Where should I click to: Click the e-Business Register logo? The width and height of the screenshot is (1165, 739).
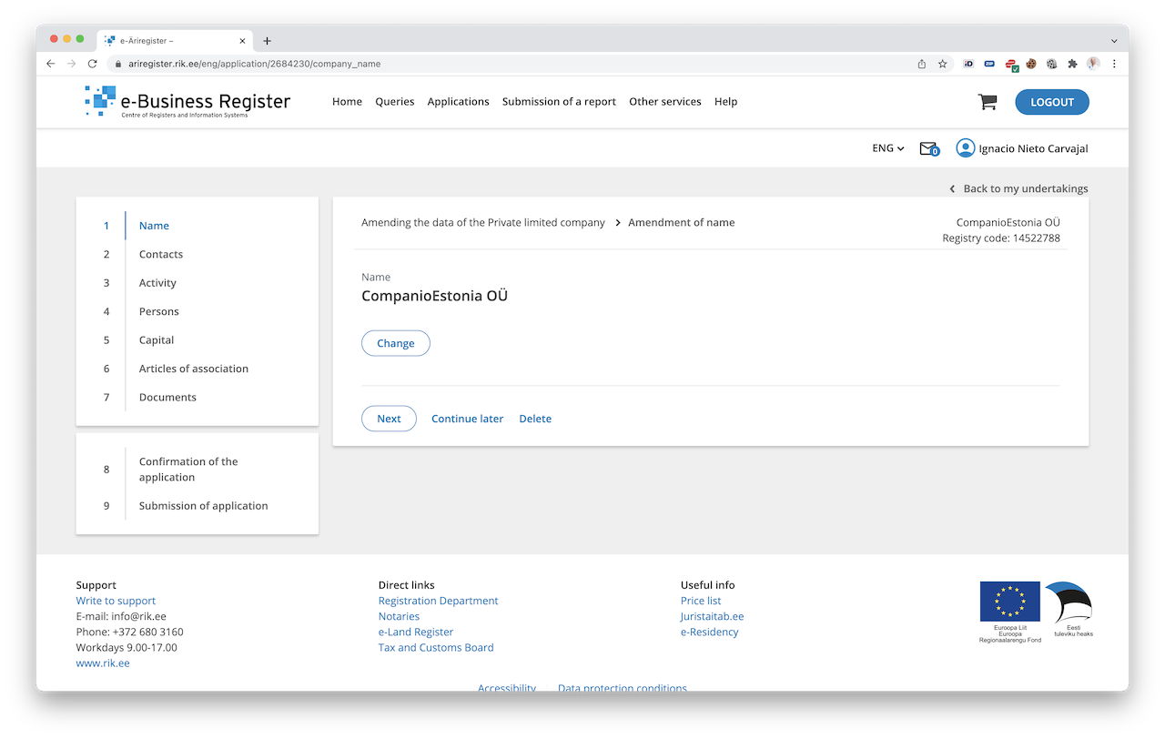pyautogui.click(x=187, y=102)
